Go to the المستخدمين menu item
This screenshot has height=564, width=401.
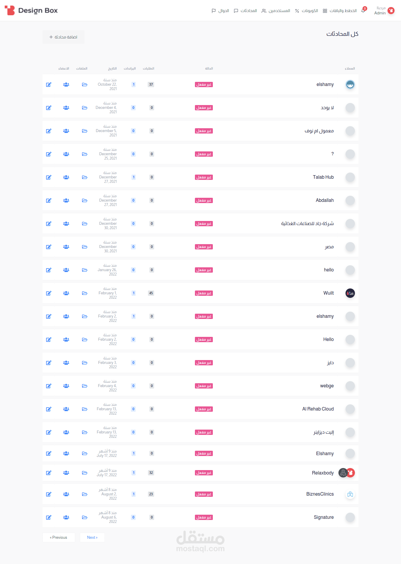coord(276,11)
